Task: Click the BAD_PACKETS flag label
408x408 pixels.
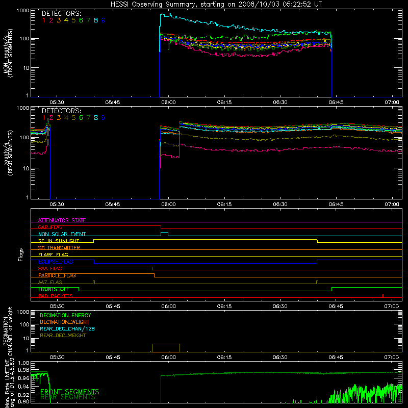Action: 56,296
